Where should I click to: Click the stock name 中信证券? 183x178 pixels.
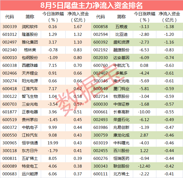pos(121,104)
